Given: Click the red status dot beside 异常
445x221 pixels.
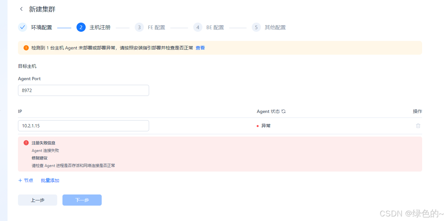Looking at the screenshot, I should pyautogui.click(x=257, y=125).
